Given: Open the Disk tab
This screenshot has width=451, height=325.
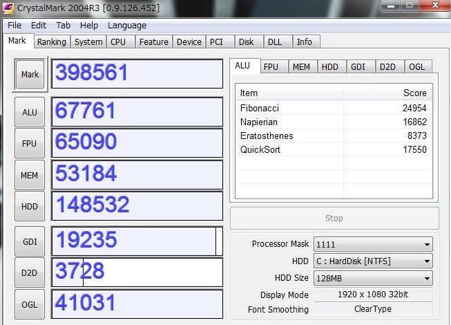Looking at the screenshot, I should click(x=246, y=42).
